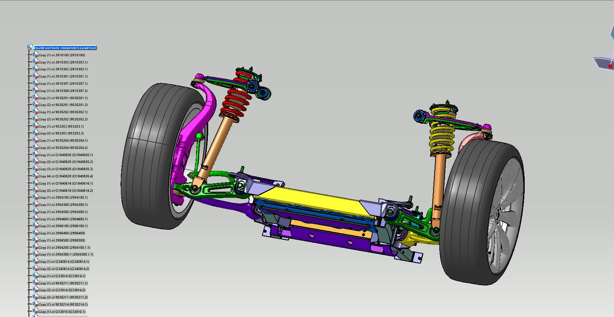Screen dimensions: 614x317
Task: Click the component icon for 2904500.1
Action: (36, 212)
